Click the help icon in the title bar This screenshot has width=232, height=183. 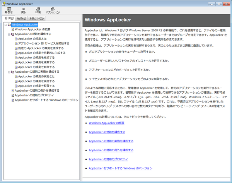pos(3,4)
